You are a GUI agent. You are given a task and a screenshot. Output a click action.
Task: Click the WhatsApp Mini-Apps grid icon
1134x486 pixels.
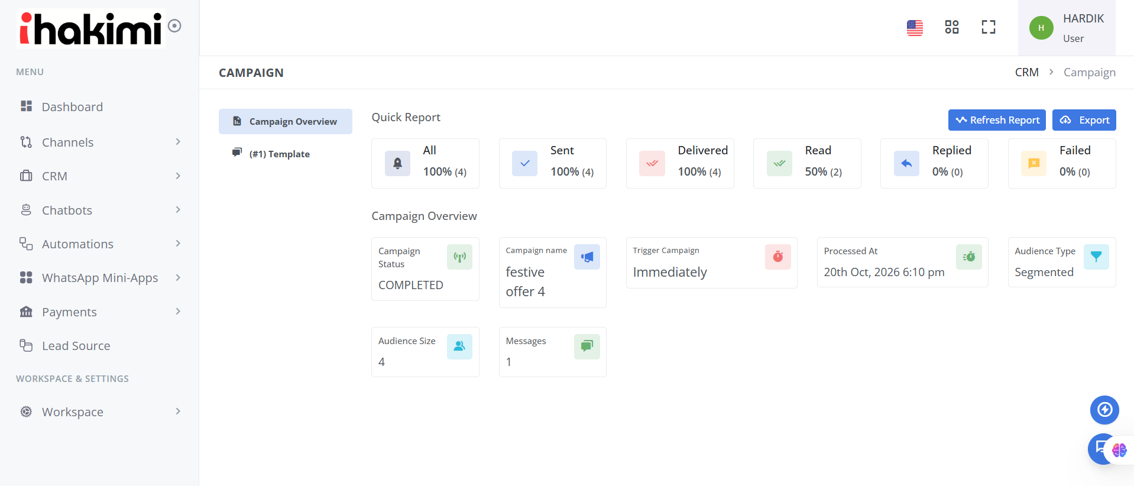tap(26, 278)
